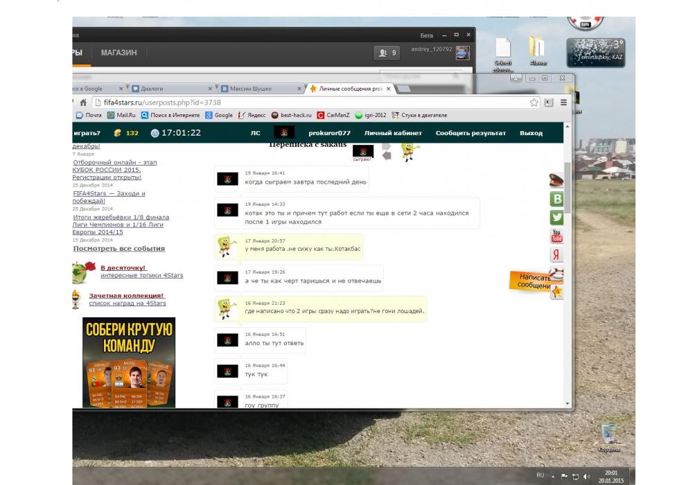This screenshot has width=693, height=485.
Task: Open the Alawar folder on desktop
Action: coord(538,48)
